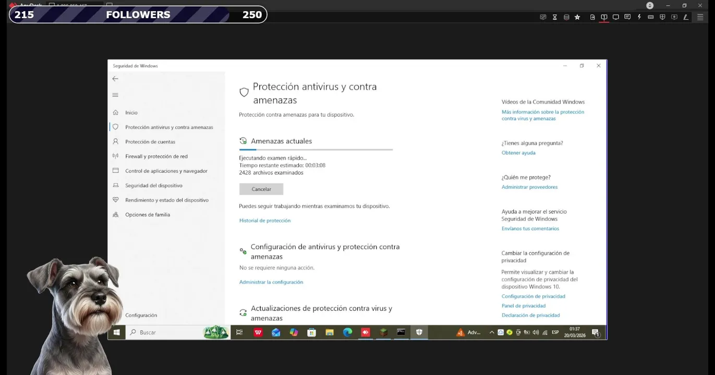Open Firewall y protección de red
The width and height of the screenshot is (715, 375).
point(156,156)
